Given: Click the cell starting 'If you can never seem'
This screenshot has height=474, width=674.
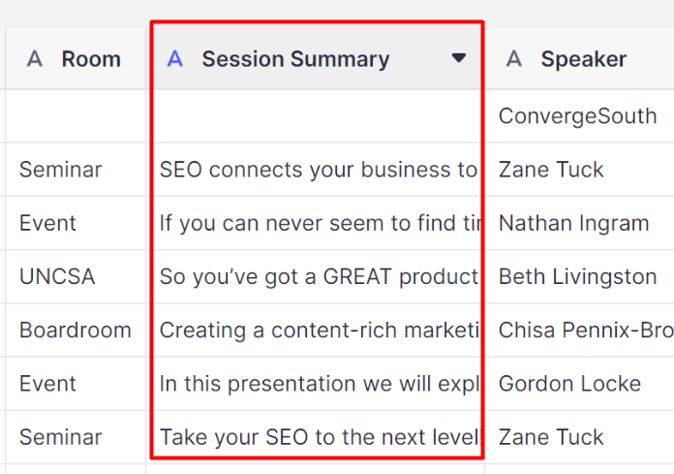Looking at the screenshot, I should [x=318, y=223].
